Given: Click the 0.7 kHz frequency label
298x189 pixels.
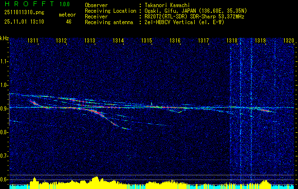Looking at the screenshot, I should pyautogui.click(x=4, y=156).
